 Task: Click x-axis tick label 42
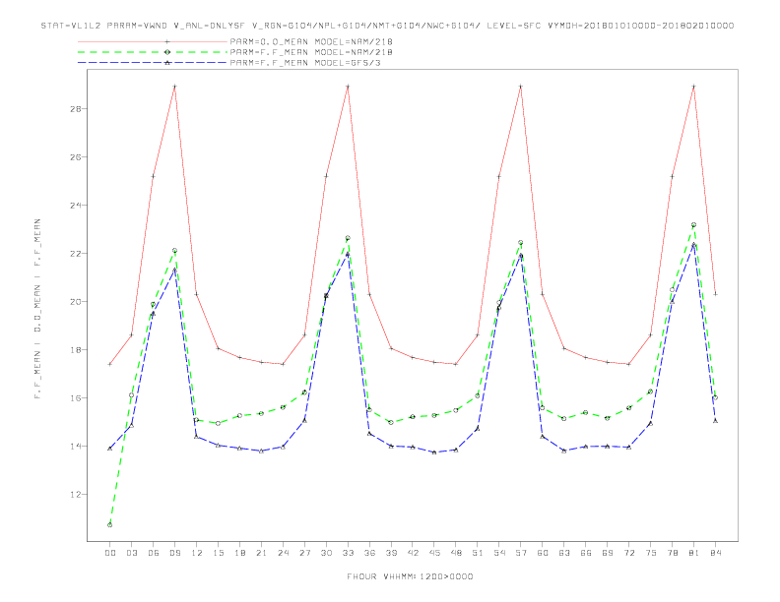413,553
